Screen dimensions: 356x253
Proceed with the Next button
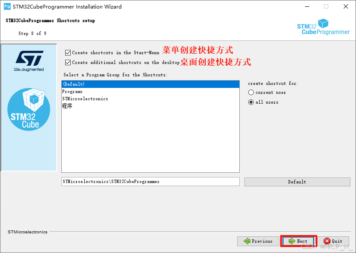click(x=299, y=241)
